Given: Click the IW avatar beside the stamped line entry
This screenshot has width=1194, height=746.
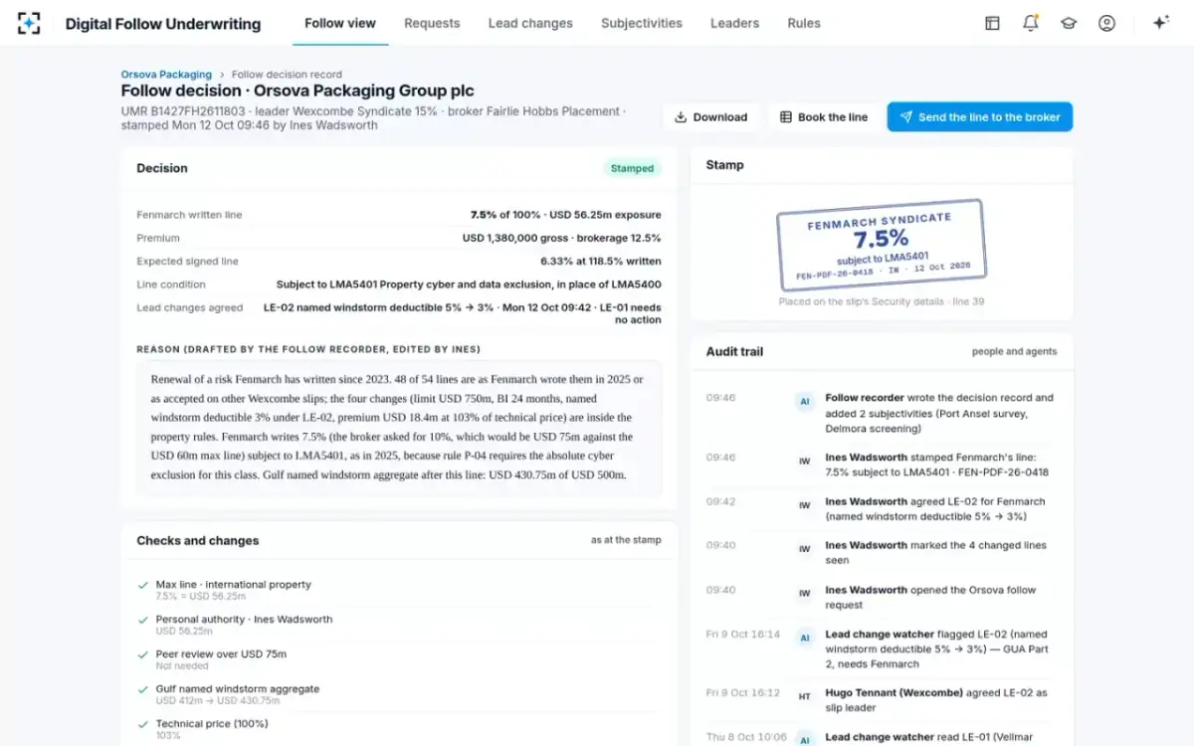Looking at the screenshot, I should (805, 462).
